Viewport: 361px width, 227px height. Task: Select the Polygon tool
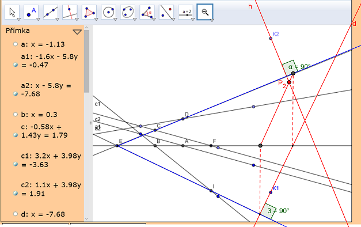pyautogui.click(x=89, y=12)
